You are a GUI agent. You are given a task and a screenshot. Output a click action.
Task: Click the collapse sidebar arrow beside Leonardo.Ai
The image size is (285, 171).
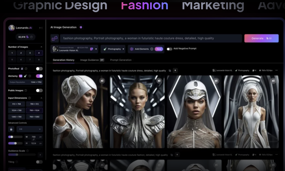coord(40,28)
